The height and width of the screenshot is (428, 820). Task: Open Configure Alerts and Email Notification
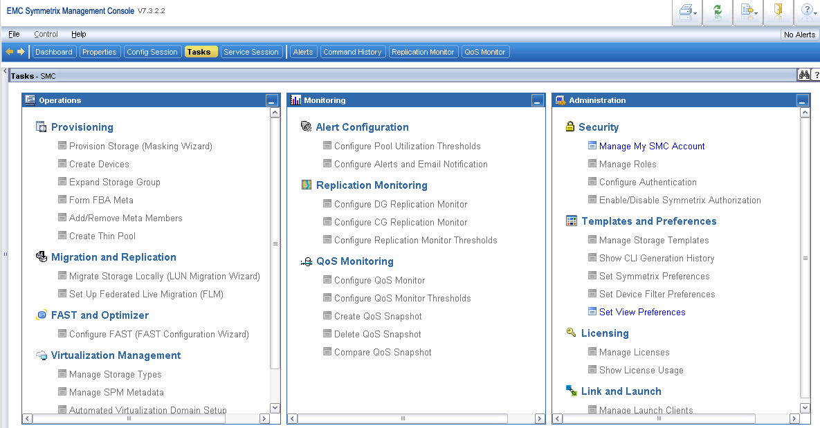coord(411,164)
